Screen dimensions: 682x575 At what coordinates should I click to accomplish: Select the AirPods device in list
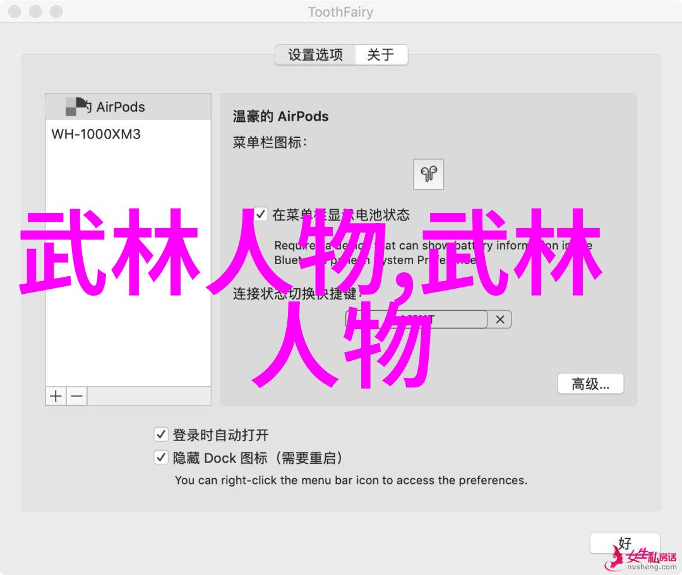128,107
